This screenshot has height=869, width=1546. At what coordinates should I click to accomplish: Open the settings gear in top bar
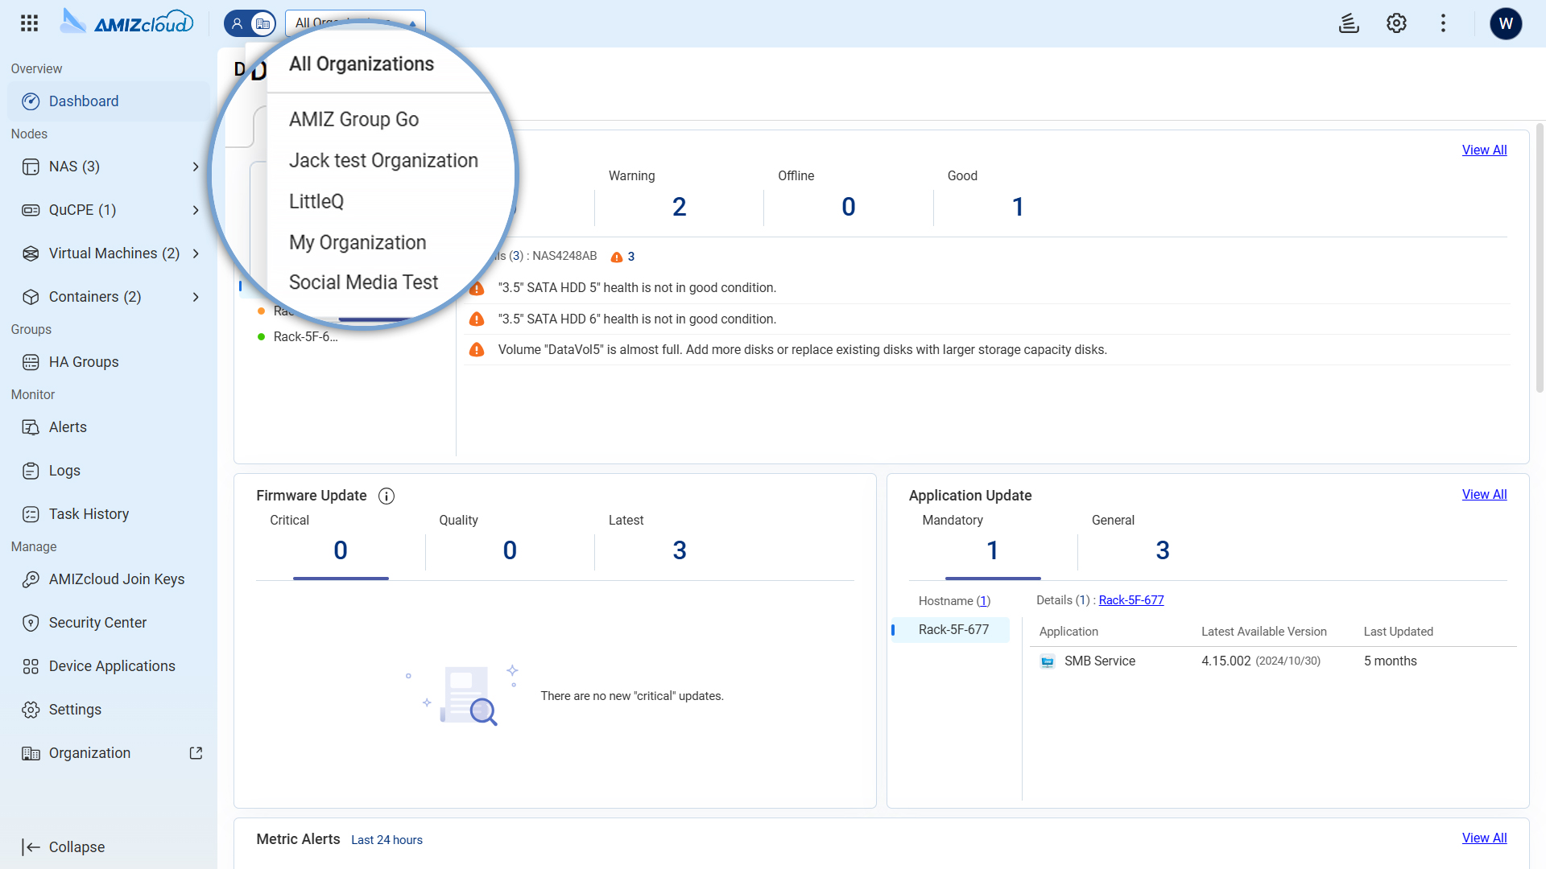[1396, 23]
